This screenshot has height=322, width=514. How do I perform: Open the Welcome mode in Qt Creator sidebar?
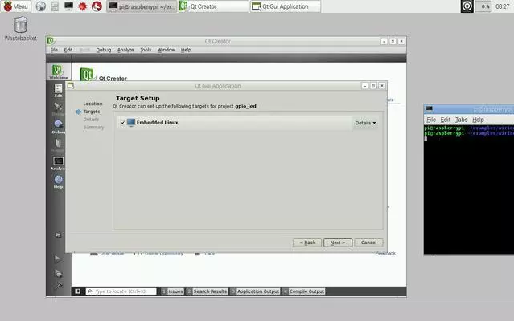(x=58, y=72)
